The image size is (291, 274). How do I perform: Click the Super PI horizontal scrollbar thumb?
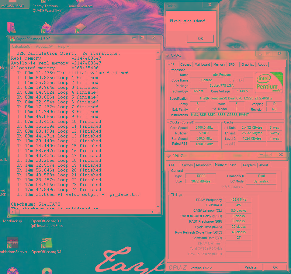tap(17, 212)
